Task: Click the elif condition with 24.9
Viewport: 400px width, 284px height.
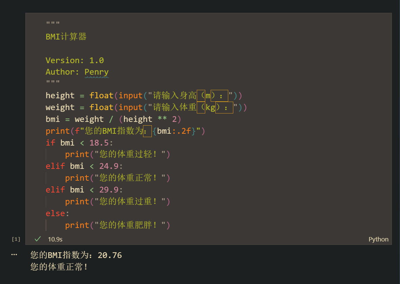Action: pos(78,166)
